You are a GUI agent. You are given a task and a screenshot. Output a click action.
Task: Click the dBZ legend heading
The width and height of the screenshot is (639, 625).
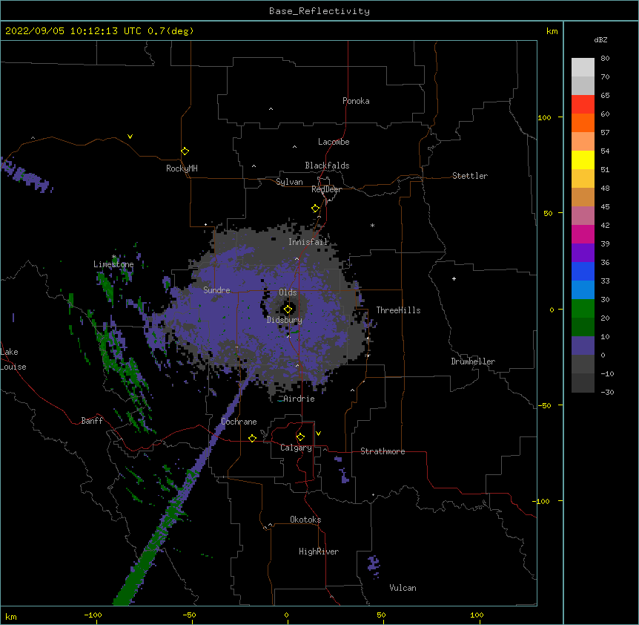[x=600, y=40]
